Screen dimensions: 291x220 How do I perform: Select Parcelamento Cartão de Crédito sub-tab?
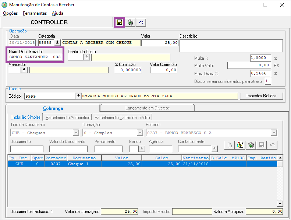[x=122, y=118]
